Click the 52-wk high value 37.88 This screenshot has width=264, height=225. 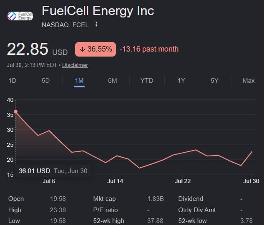[x=155, y=221]
